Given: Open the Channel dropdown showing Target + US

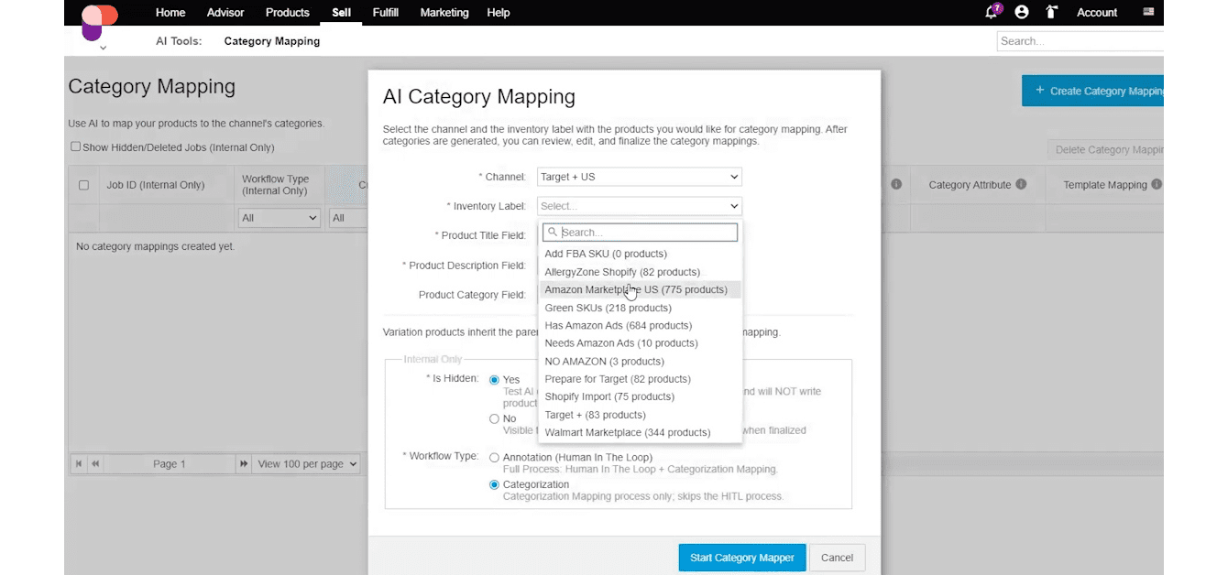Looking at the screenshot, I should click(x=639, y=176).
